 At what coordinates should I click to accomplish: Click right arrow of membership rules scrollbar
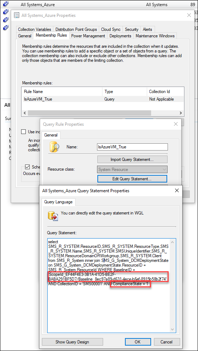coord(181,113)
